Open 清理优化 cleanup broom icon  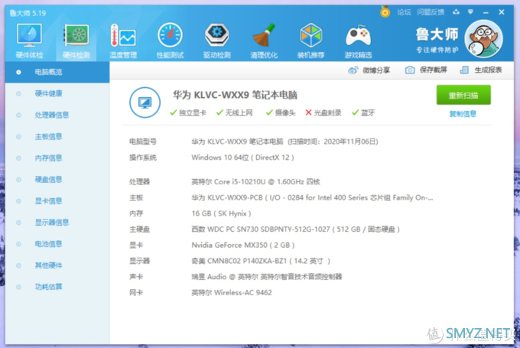click(264, 41)
